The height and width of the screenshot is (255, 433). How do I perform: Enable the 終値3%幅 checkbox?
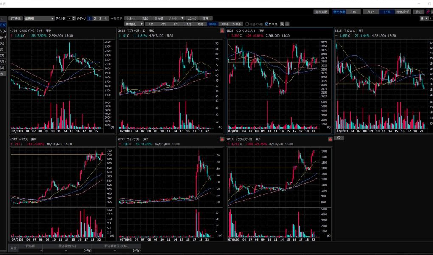[x=247, y=24]
